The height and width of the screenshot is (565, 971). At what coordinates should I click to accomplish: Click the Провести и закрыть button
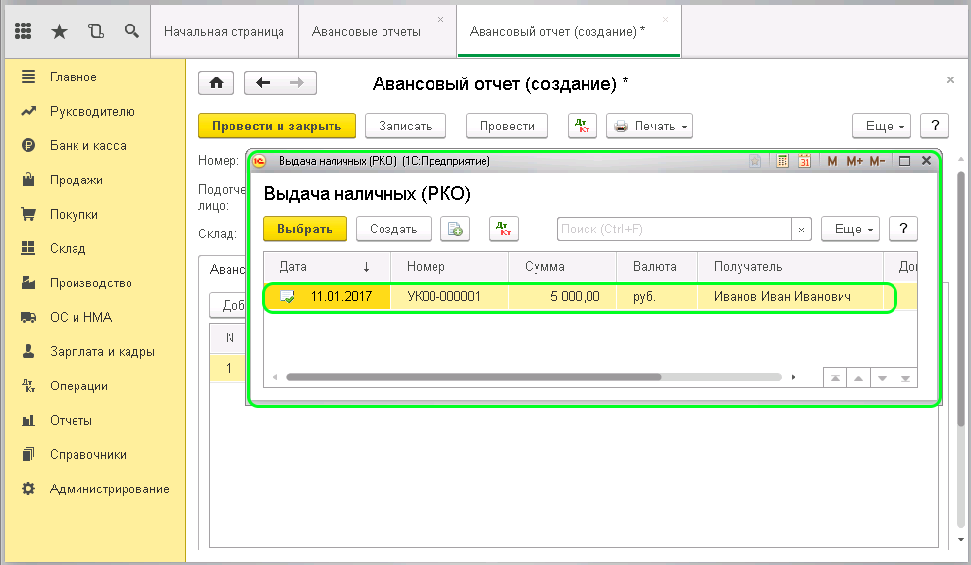point(275,126)
